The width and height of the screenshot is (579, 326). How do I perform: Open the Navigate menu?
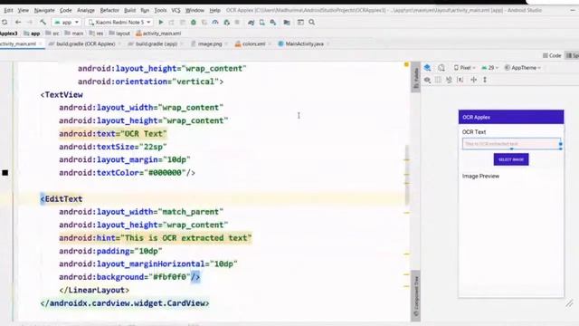pyautogui.click(x=44, y=10)
